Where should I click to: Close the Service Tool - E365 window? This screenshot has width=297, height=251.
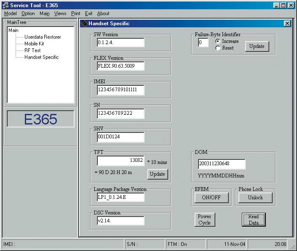[x=291, y=5]
